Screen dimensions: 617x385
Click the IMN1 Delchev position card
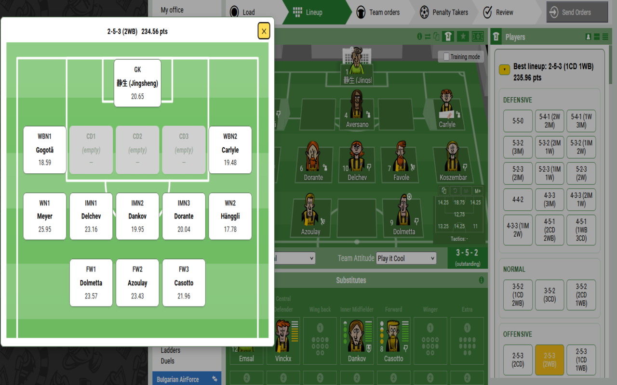click(x=91, y=216)
